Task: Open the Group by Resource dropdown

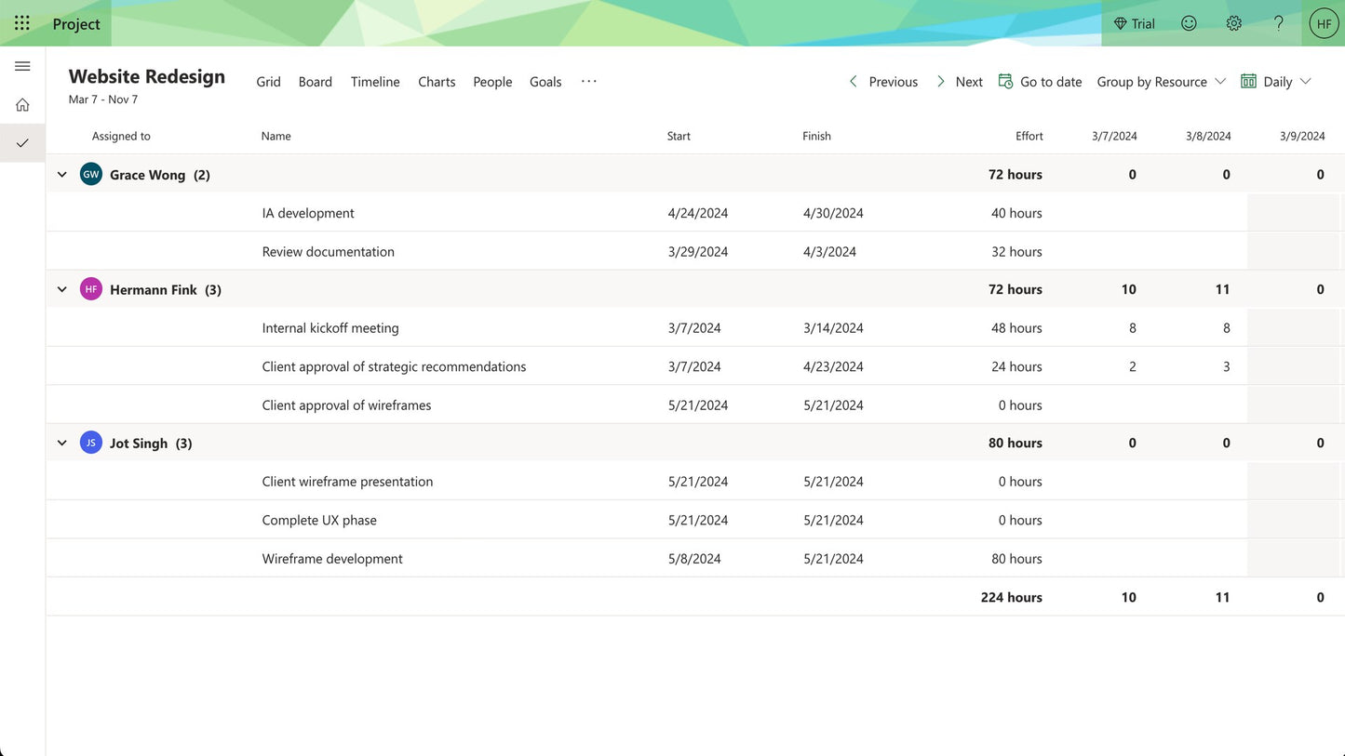Action: 1161,82
